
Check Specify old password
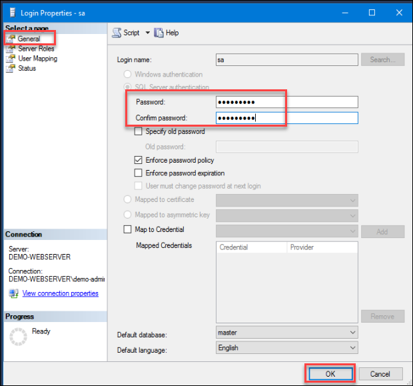point(139,131)
